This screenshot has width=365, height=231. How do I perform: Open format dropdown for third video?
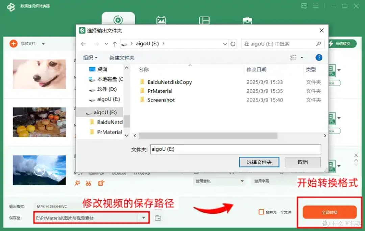point(339,166)
